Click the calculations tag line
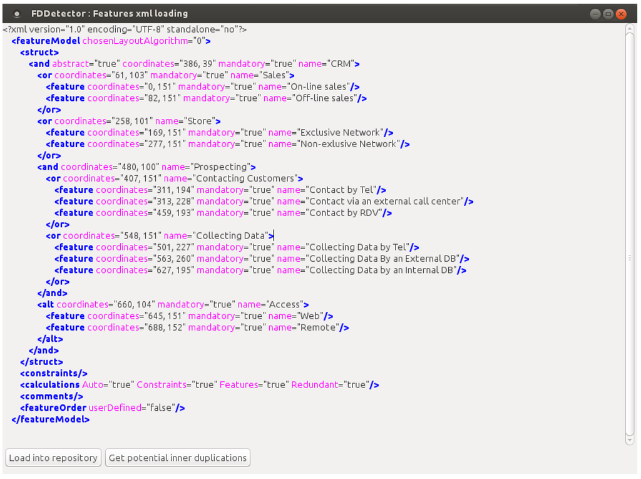Screen dimensions: 641x479 tap(54, 385)
